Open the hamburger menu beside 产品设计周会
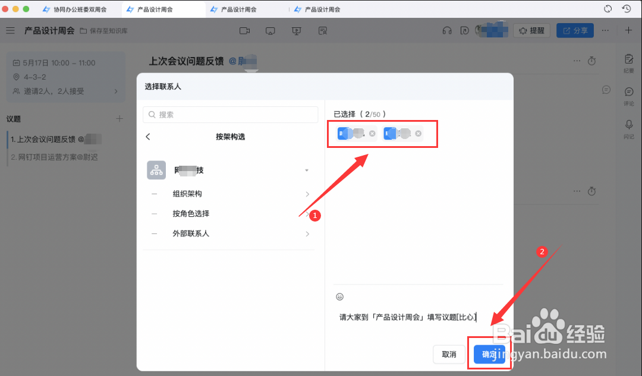 click(10, 31)
